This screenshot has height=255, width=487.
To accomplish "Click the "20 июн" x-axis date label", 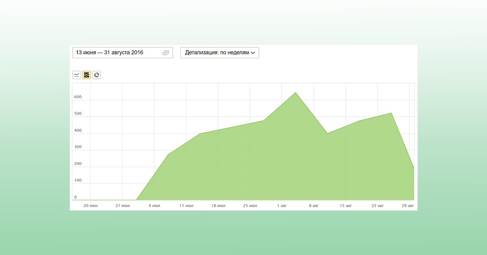I will click(x=91, y=206).
